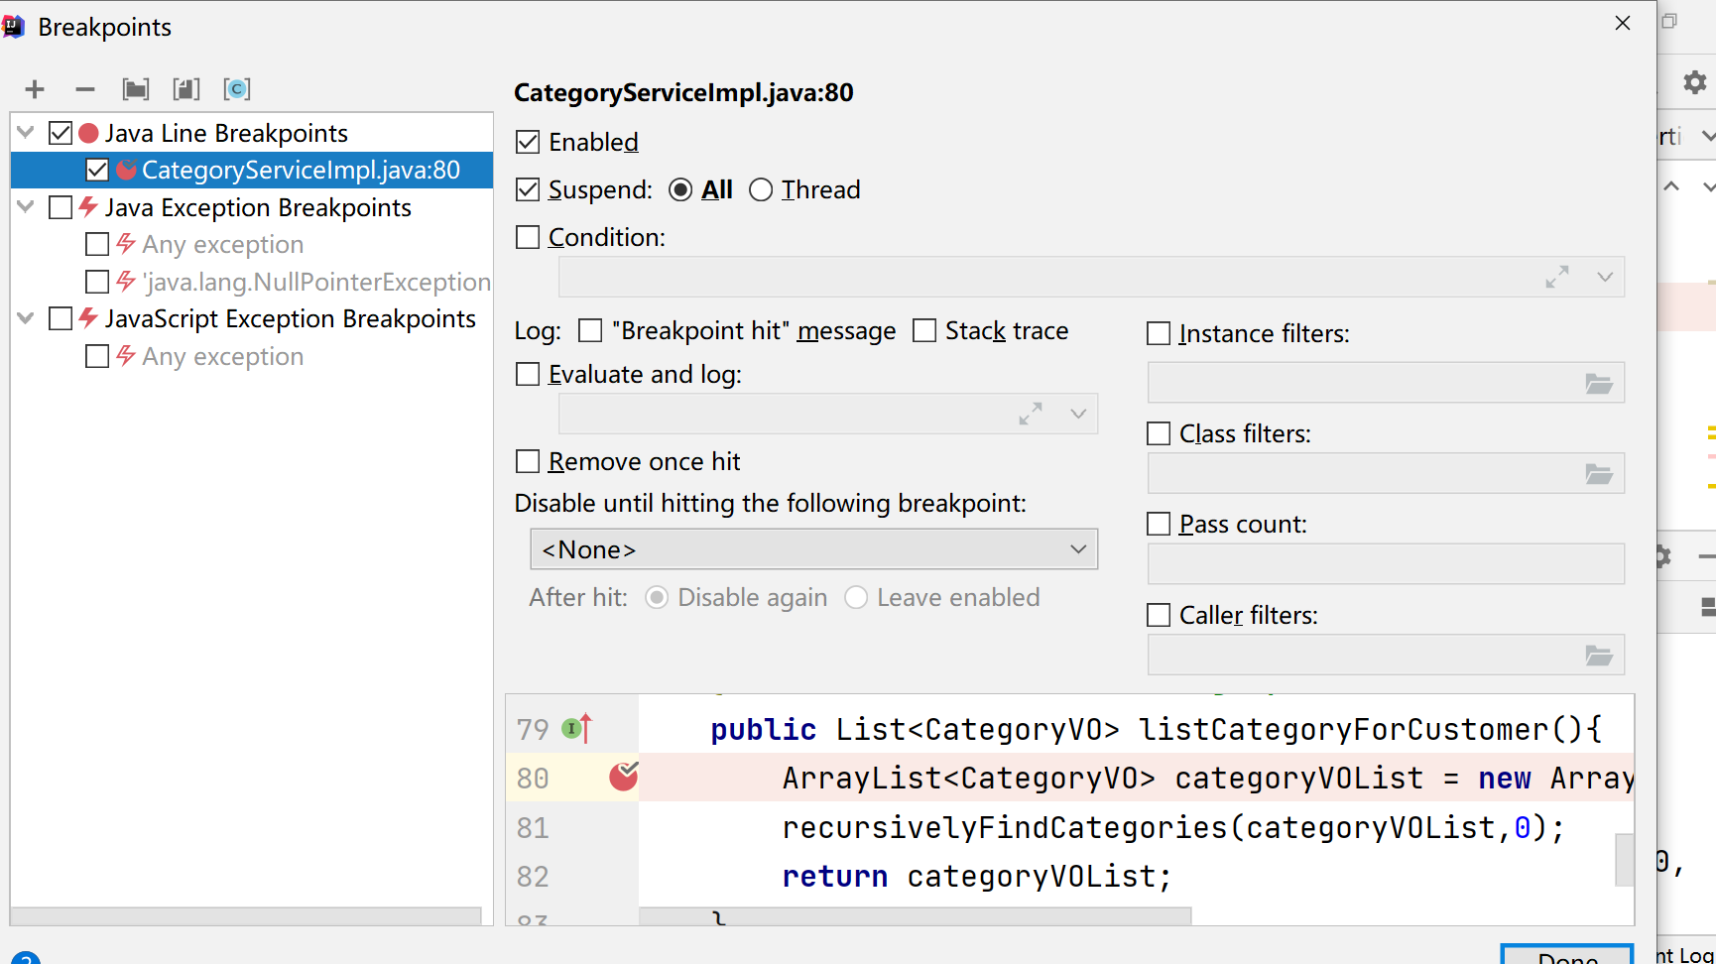This screenshot has width=1716, height=964.
Task: Select 'java.lang.NullPointerException' tree row
Action: pyautogui.click(x=252, y=282)
